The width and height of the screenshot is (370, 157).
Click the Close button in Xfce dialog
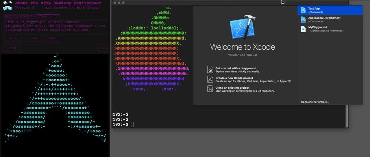point(104,48)
